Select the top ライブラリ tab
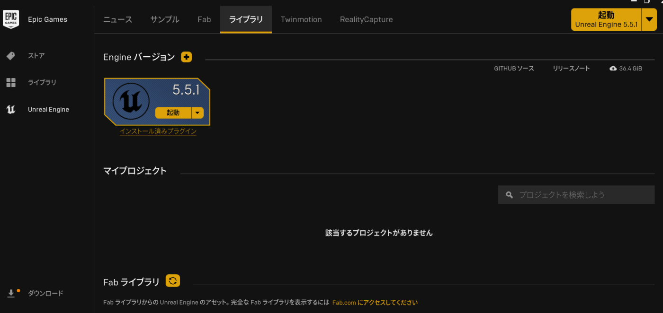Screen dimensions: 663x313 pos(246,19)
